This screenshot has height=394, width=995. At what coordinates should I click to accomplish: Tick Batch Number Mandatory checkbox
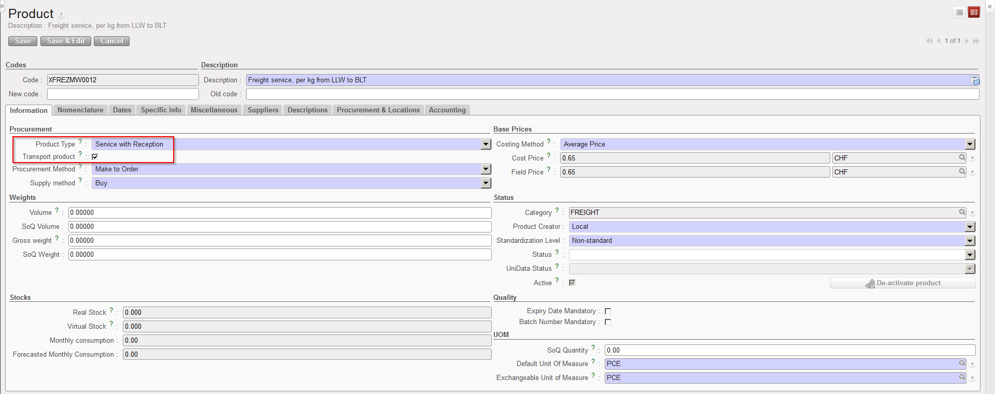pyautogui.click(x=608, y=322)
